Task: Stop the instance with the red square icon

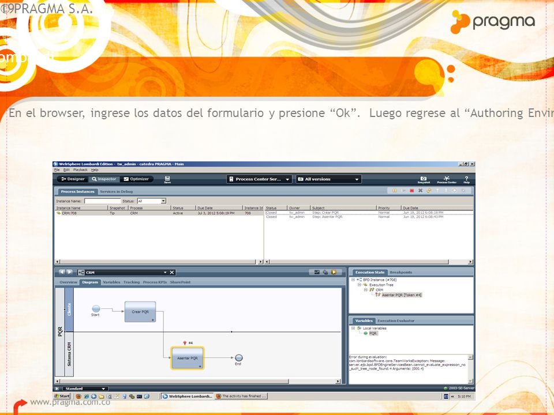Action: tap(411, 191)
